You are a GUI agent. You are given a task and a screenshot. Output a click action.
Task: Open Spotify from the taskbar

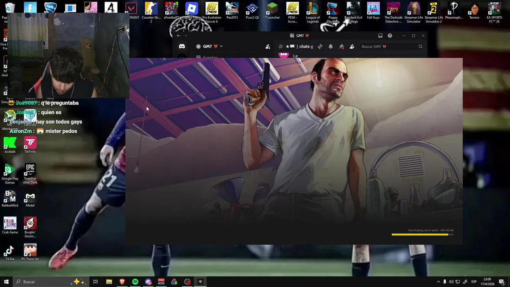coord(135,282)
